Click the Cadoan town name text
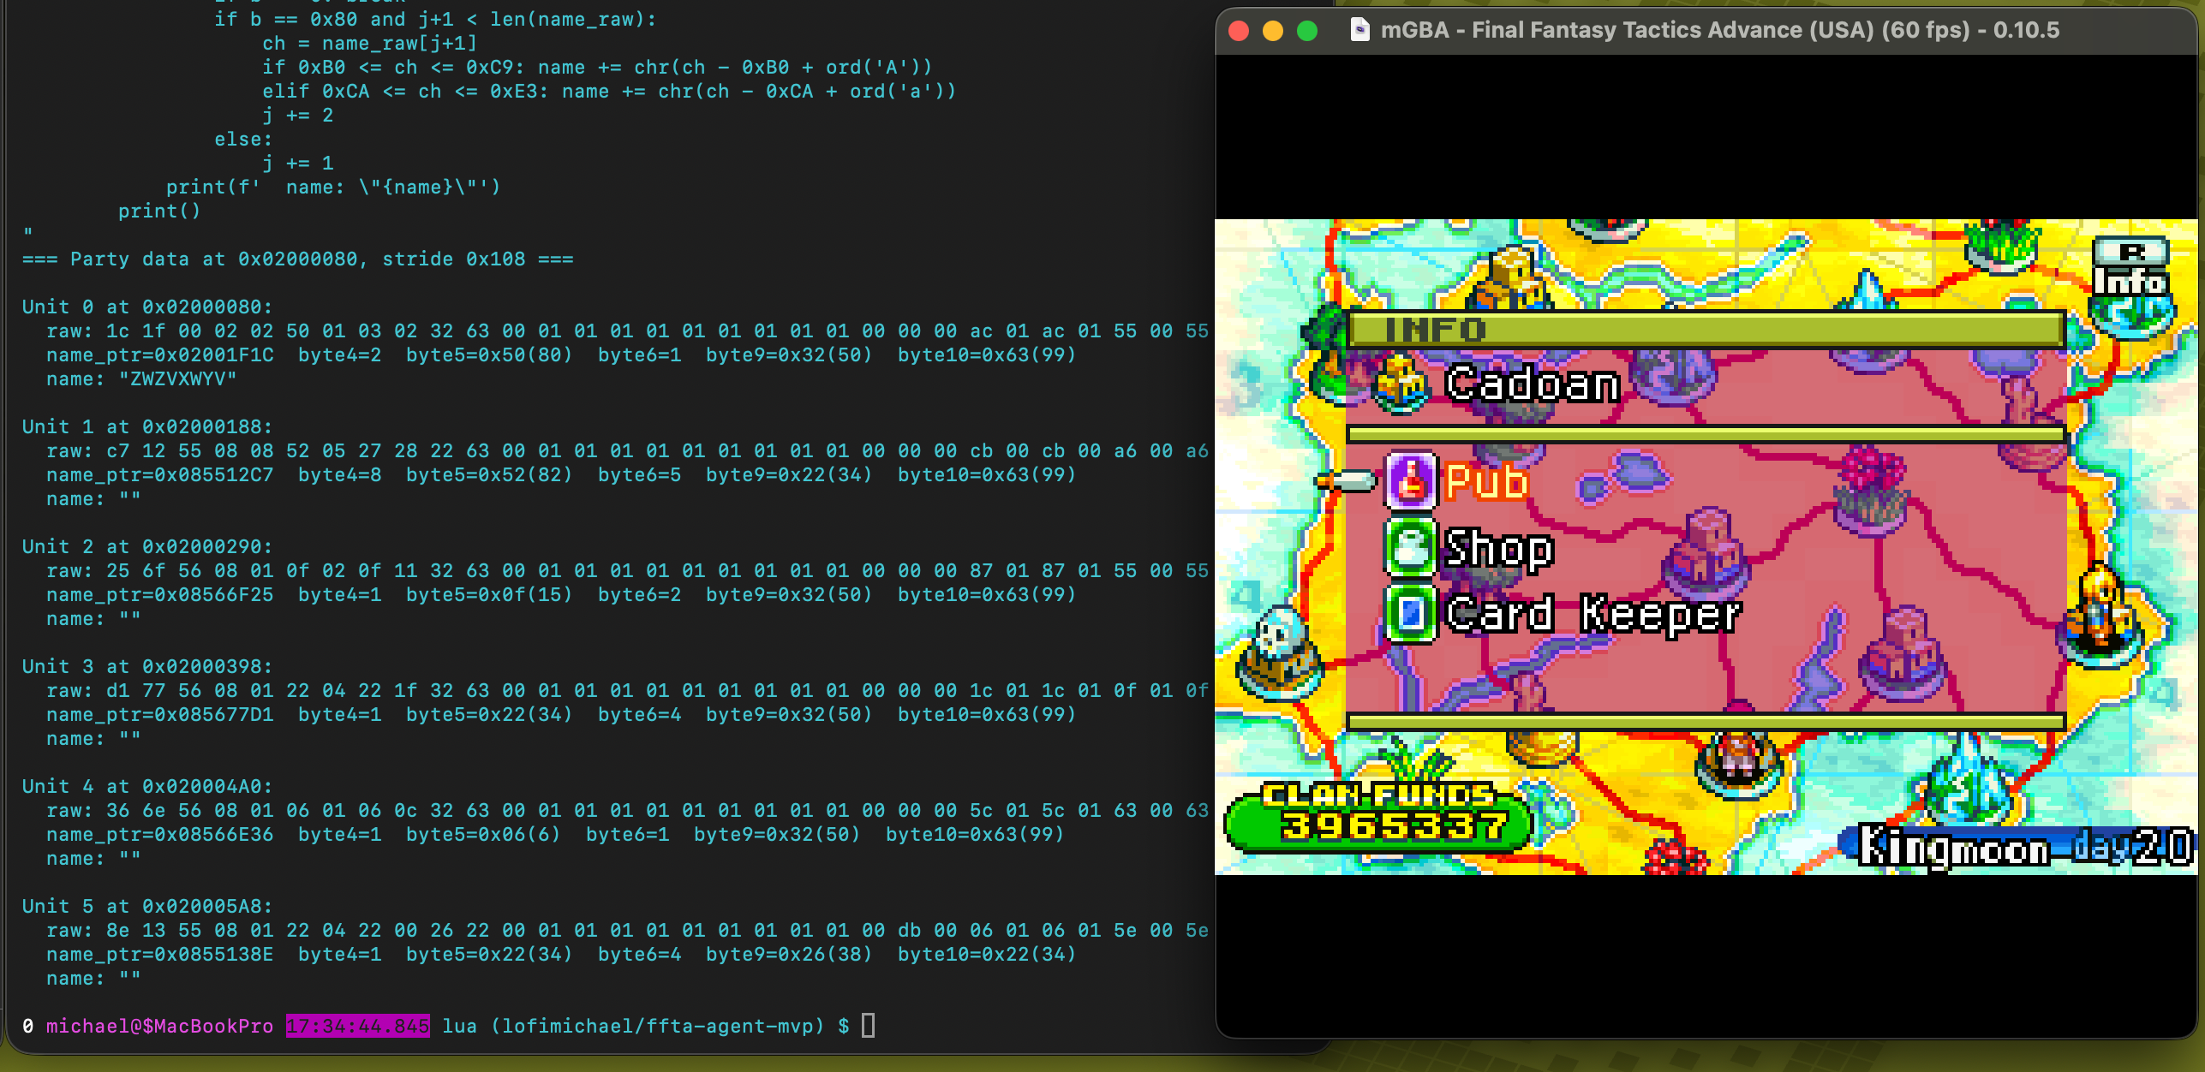Viewport: 2205px width, 1072px height. 1533,384
